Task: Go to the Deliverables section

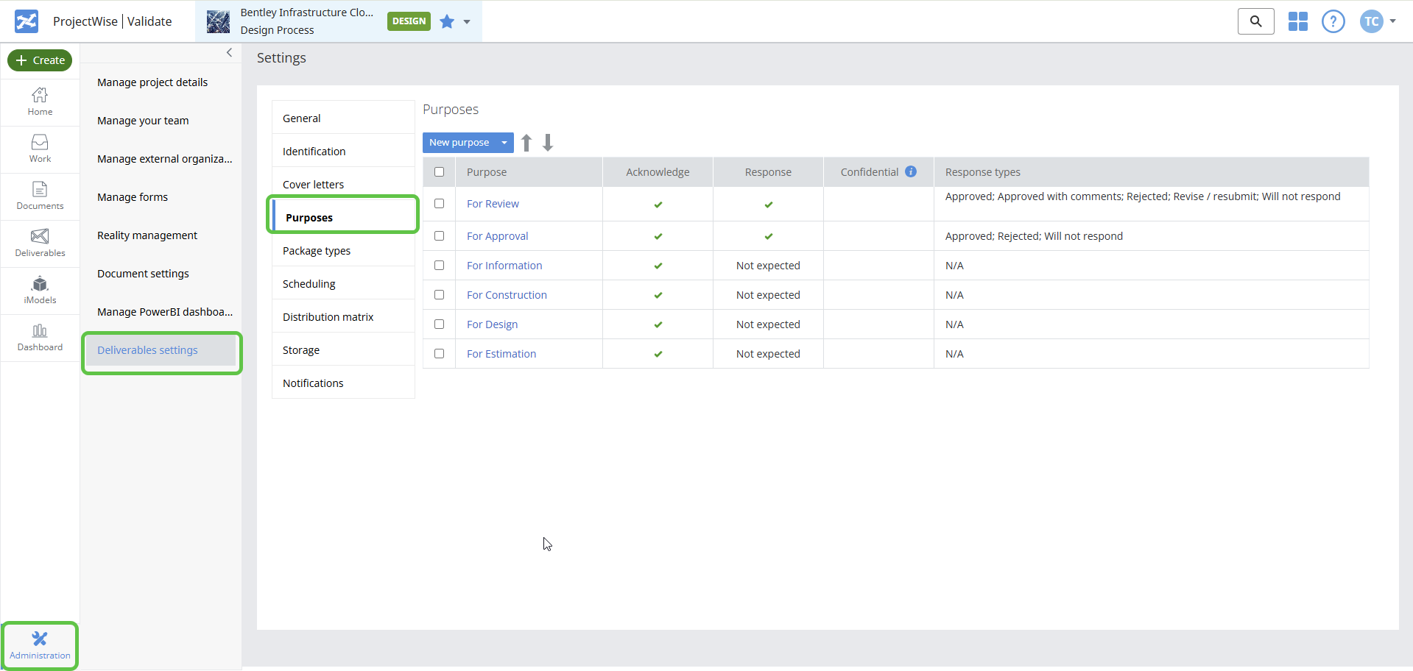Action: tap(40, 243)
